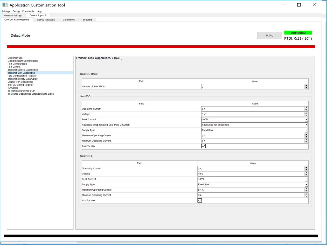Toggle Sink PDO 2 Ask For Max checkbox
This screenshot has width=327, height=245.
pos(200,200)
